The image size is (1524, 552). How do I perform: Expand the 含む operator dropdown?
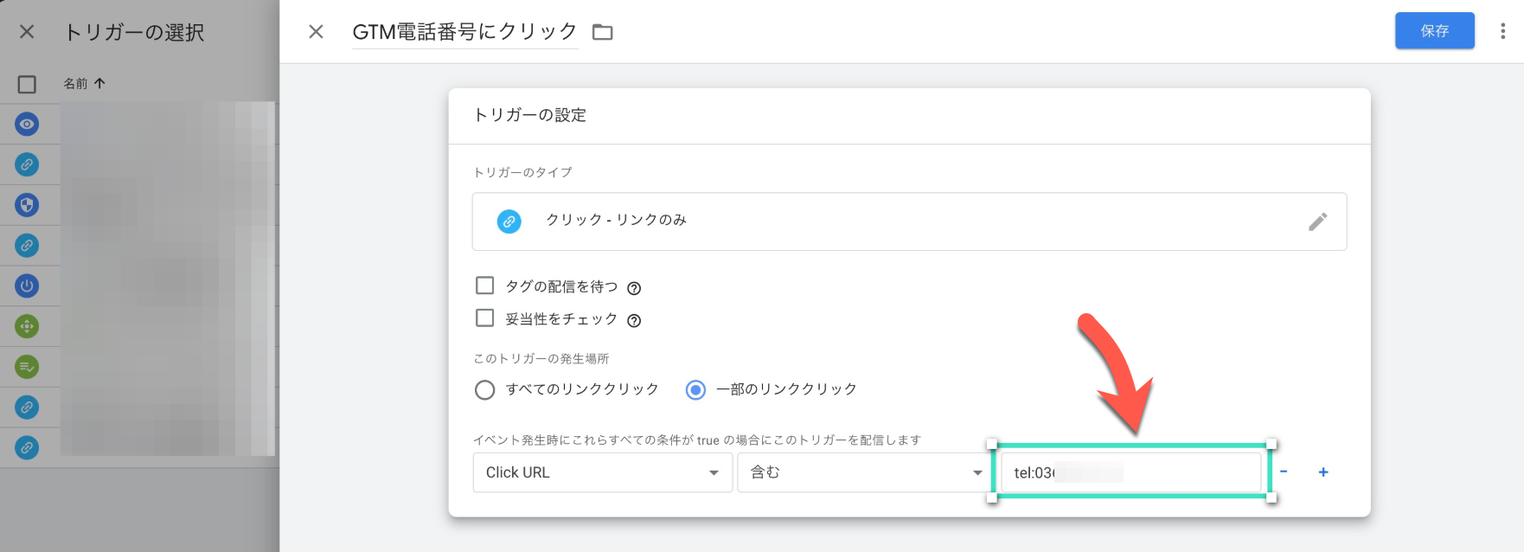tap(865, 472)
